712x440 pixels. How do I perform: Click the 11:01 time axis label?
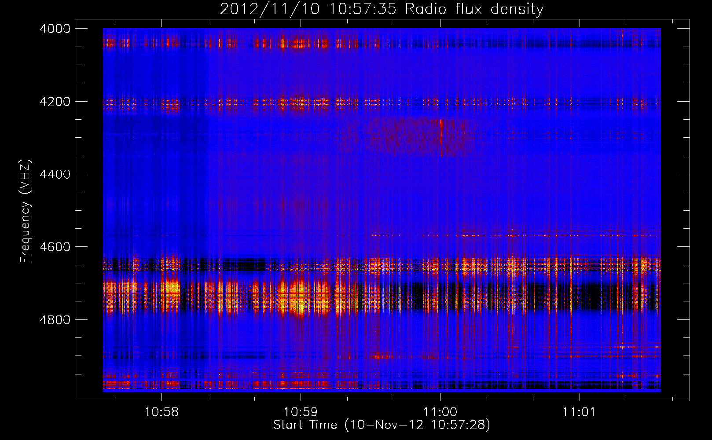[579, 412]
